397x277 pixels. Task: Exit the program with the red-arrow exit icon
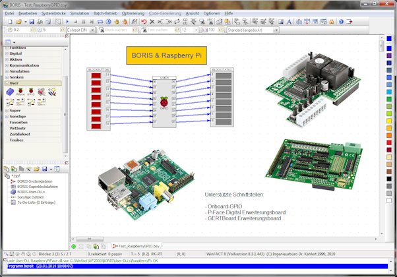[350, 22]
